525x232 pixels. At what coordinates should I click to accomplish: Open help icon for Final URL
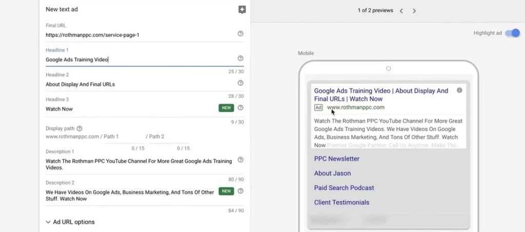pos(240,33)
